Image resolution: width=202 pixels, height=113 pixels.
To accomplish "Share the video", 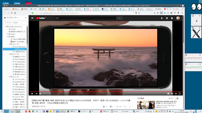I will tap(119, 106).
